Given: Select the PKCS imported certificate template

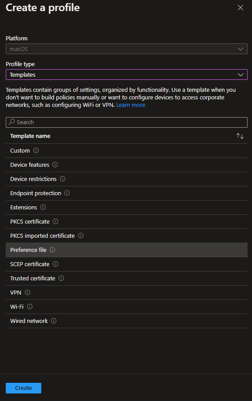Looking at the screenshot, I should 126,236.
